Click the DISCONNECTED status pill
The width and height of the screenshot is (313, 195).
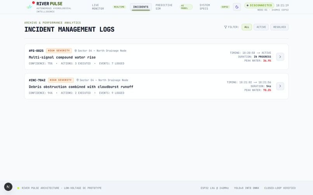(259, 5)
